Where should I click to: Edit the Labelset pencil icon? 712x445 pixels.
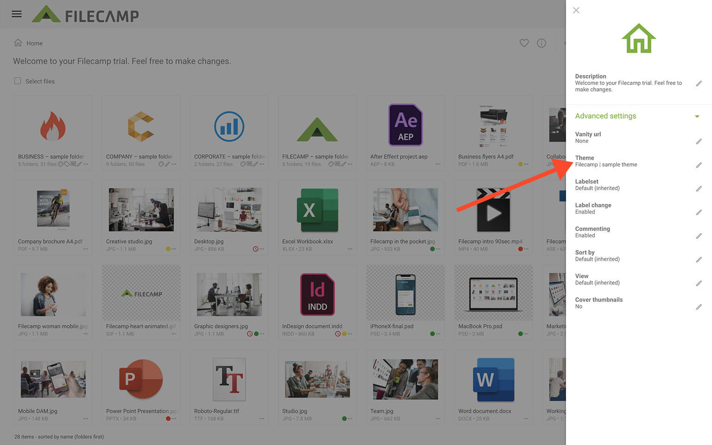[x=699, y=189]
